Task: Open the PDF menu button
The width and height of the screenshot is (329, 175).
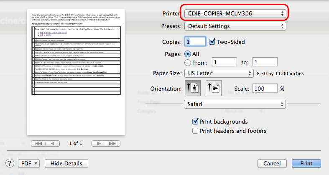Action: coord(28,163)
